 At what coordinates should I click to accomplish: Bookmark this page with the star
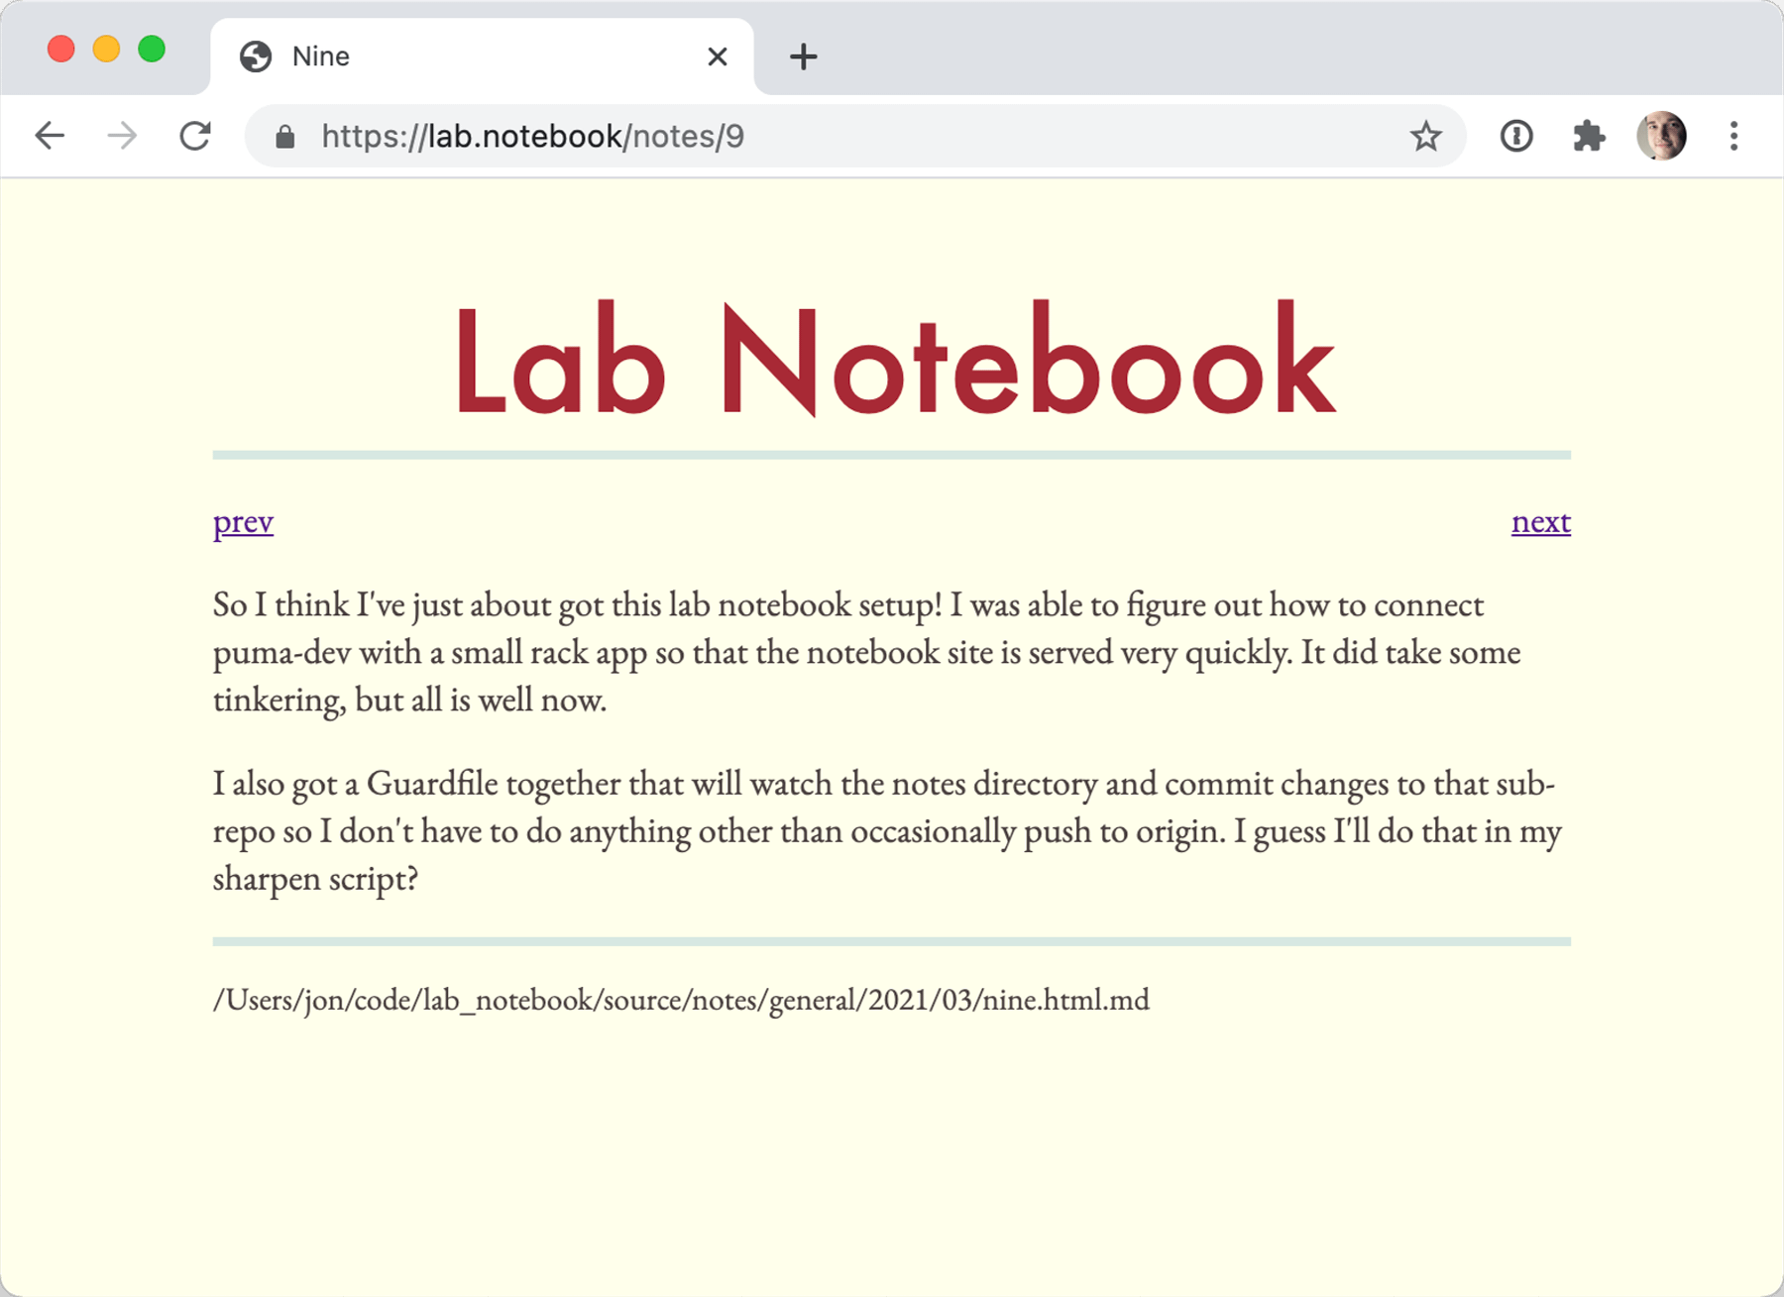pos(1425,136)
